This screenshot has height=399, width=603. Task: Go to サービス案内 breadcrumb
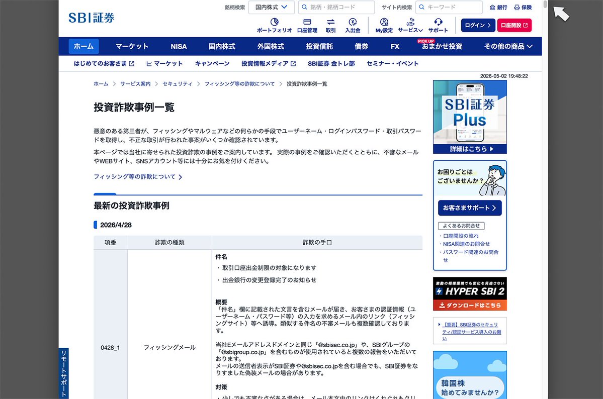pos(135,84)
